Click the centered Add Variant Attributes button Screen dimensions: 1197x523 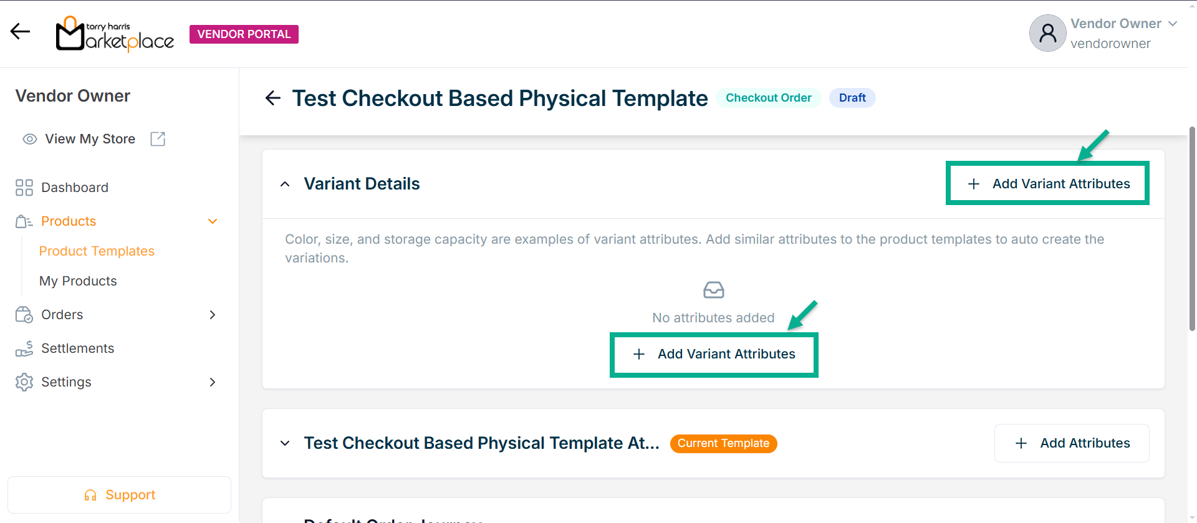click(x=714, y=354)
